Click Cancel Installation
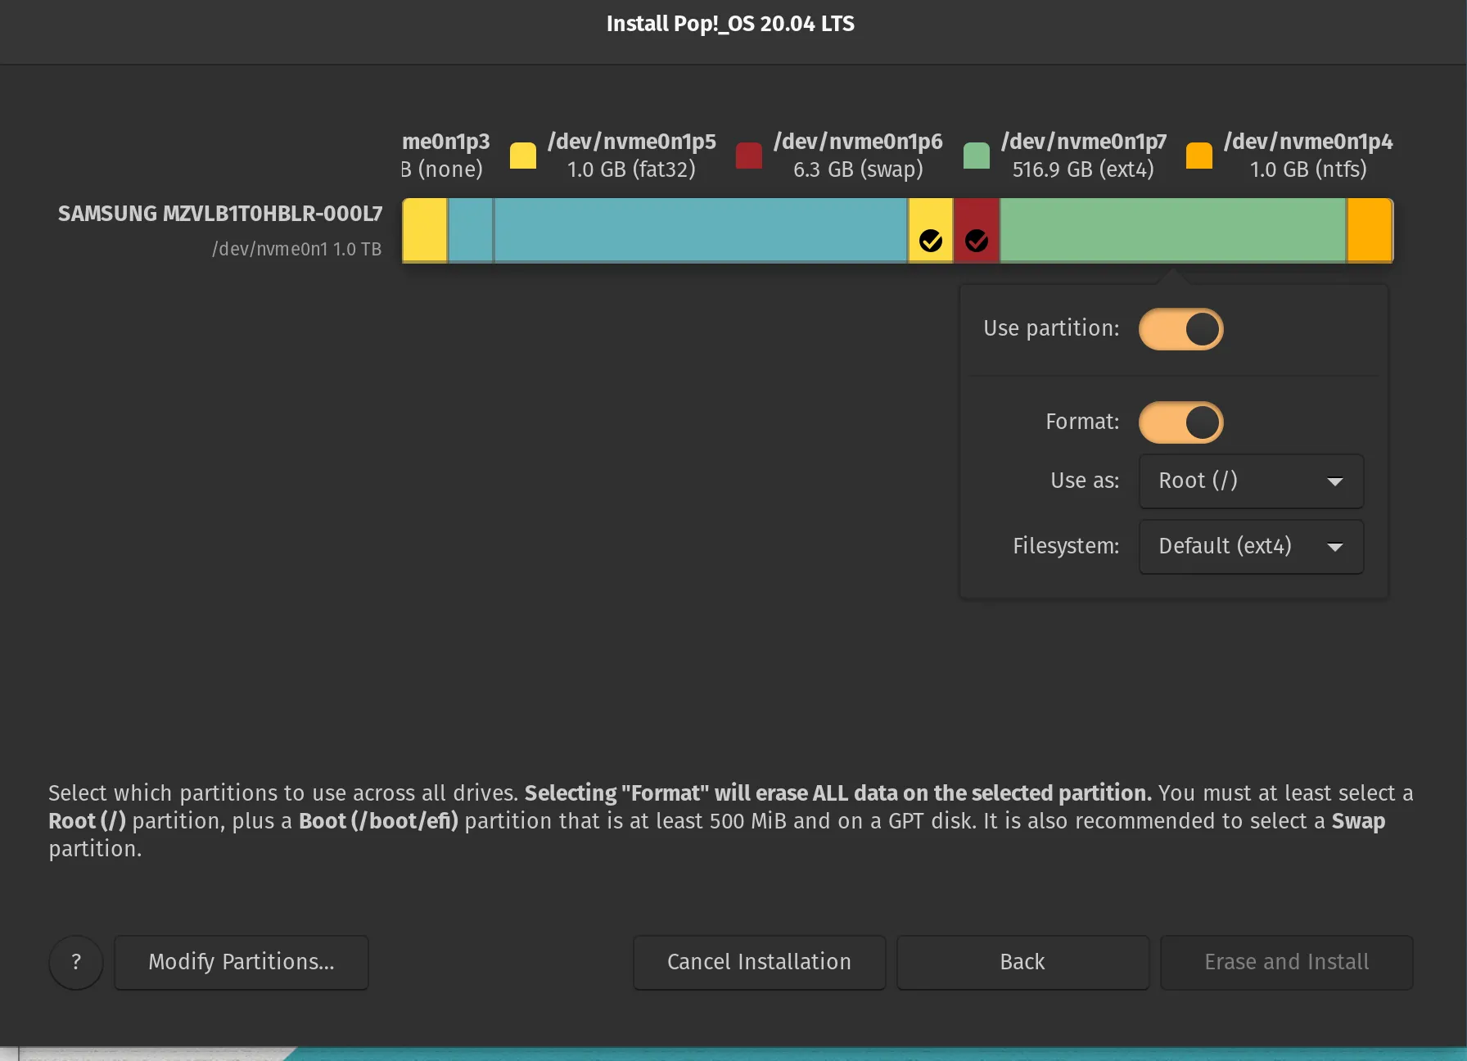This screenshot has height=1061, width=1467. coord(759,963)
